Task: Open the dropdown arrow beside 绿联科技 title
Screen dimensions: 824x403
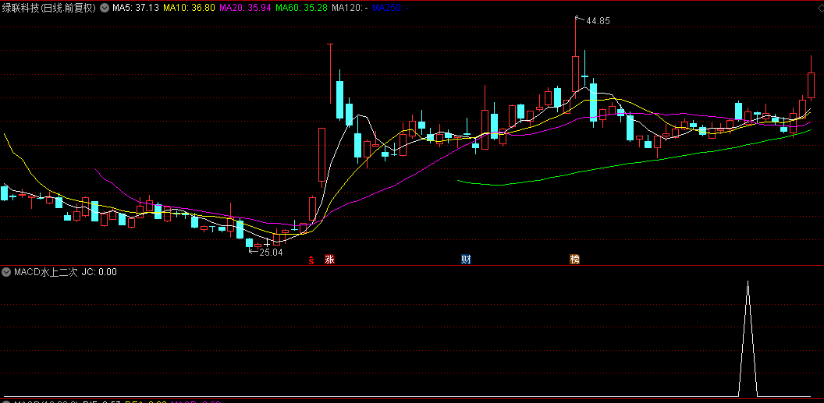Action: [x=104, y=8]
